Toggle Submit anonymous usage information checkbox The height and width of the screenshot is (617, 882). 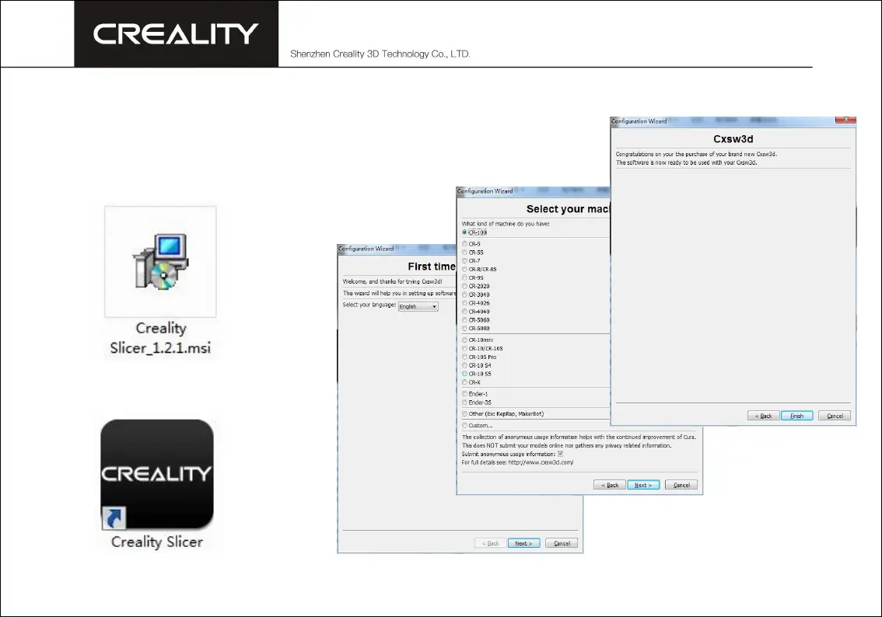560,454
